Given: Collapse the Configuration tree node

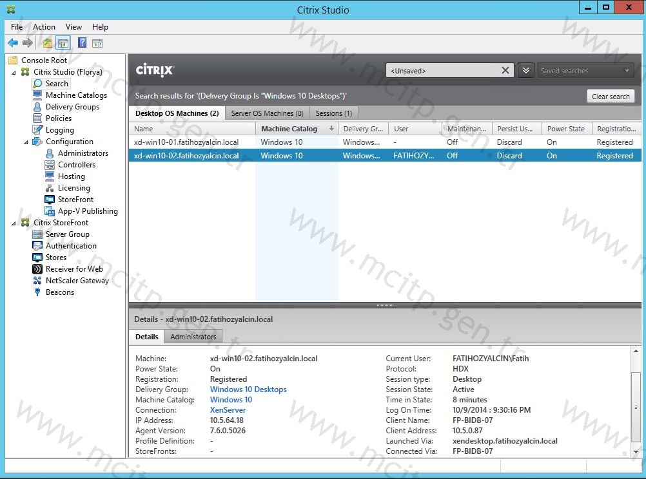Looking at the screenshot, I should pos(26,142).
